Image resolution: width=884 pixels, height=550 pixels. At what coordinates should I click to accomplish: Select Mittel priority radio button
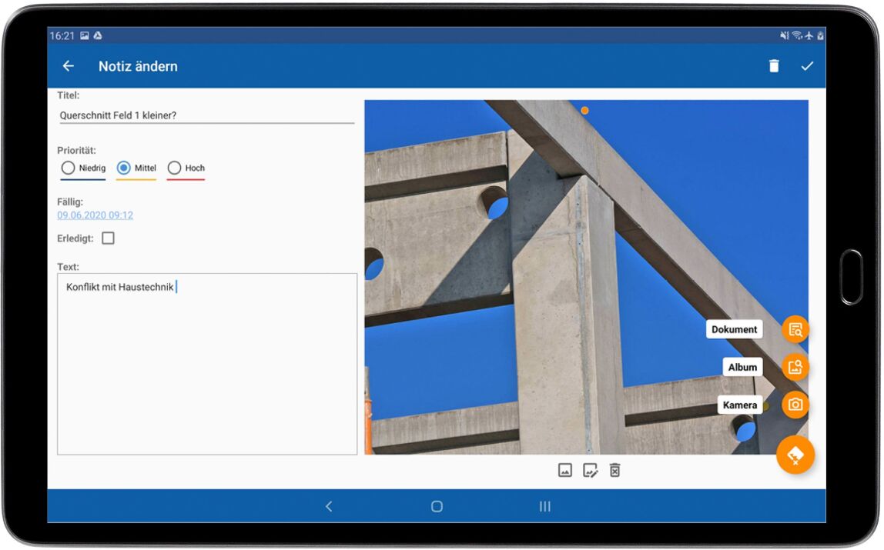[123, 168]
